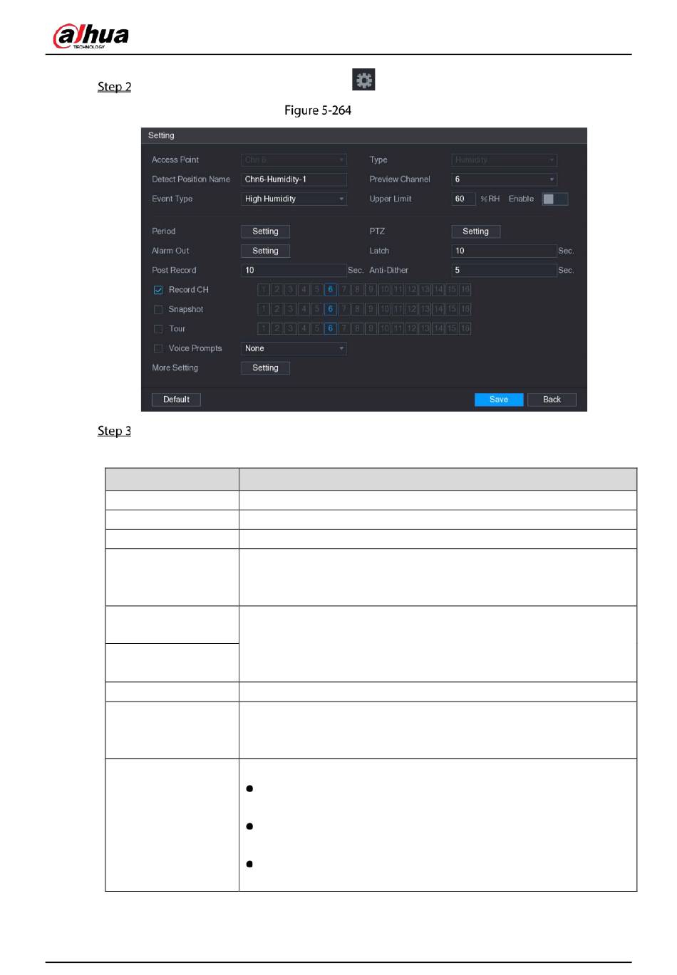Click the More Setting button
The height and width of the screenshot is (975, 677).
click(x=265, y=367)
